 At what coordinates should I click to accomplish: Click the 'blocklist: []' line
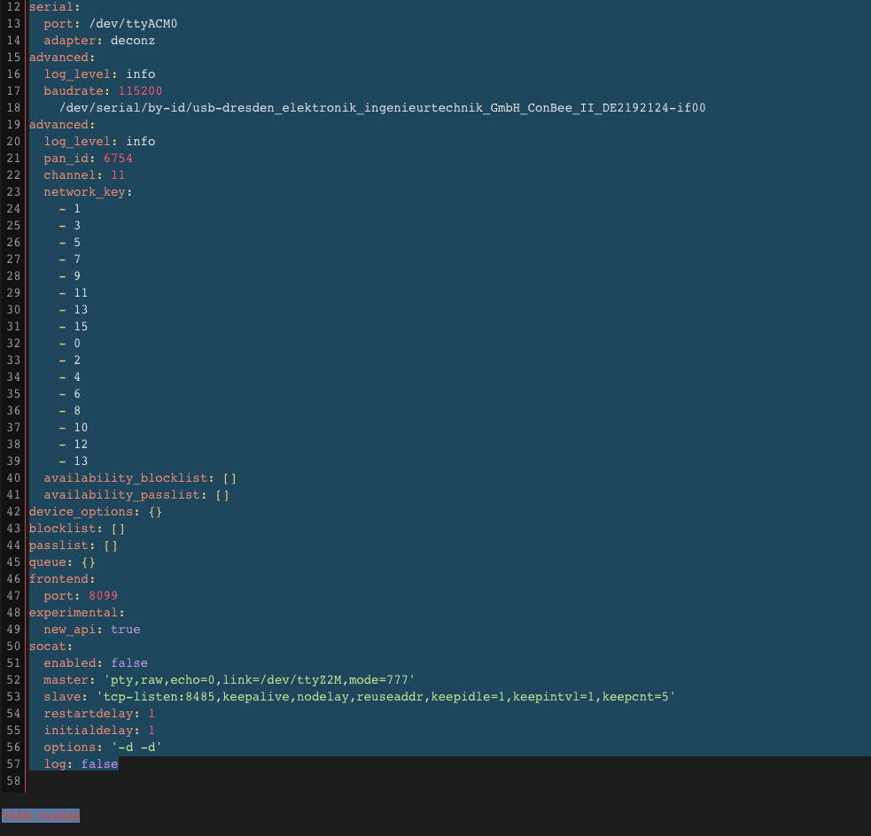(x=77, y=529)
